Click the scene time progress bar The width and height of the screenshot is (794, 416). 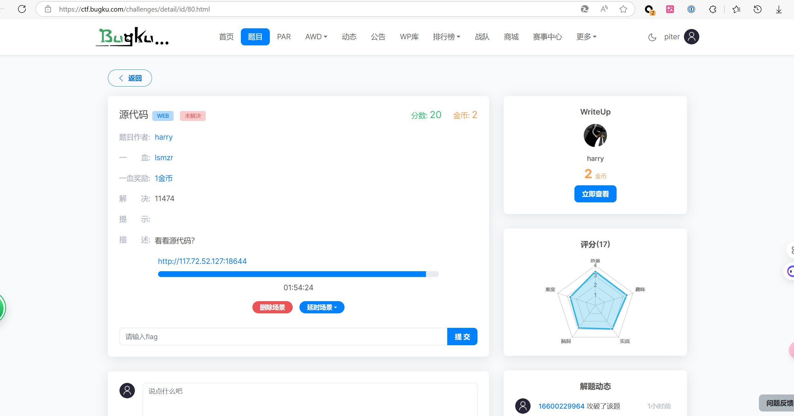298,274
